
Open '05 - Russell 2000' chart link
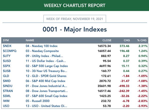tap(38, 101)
